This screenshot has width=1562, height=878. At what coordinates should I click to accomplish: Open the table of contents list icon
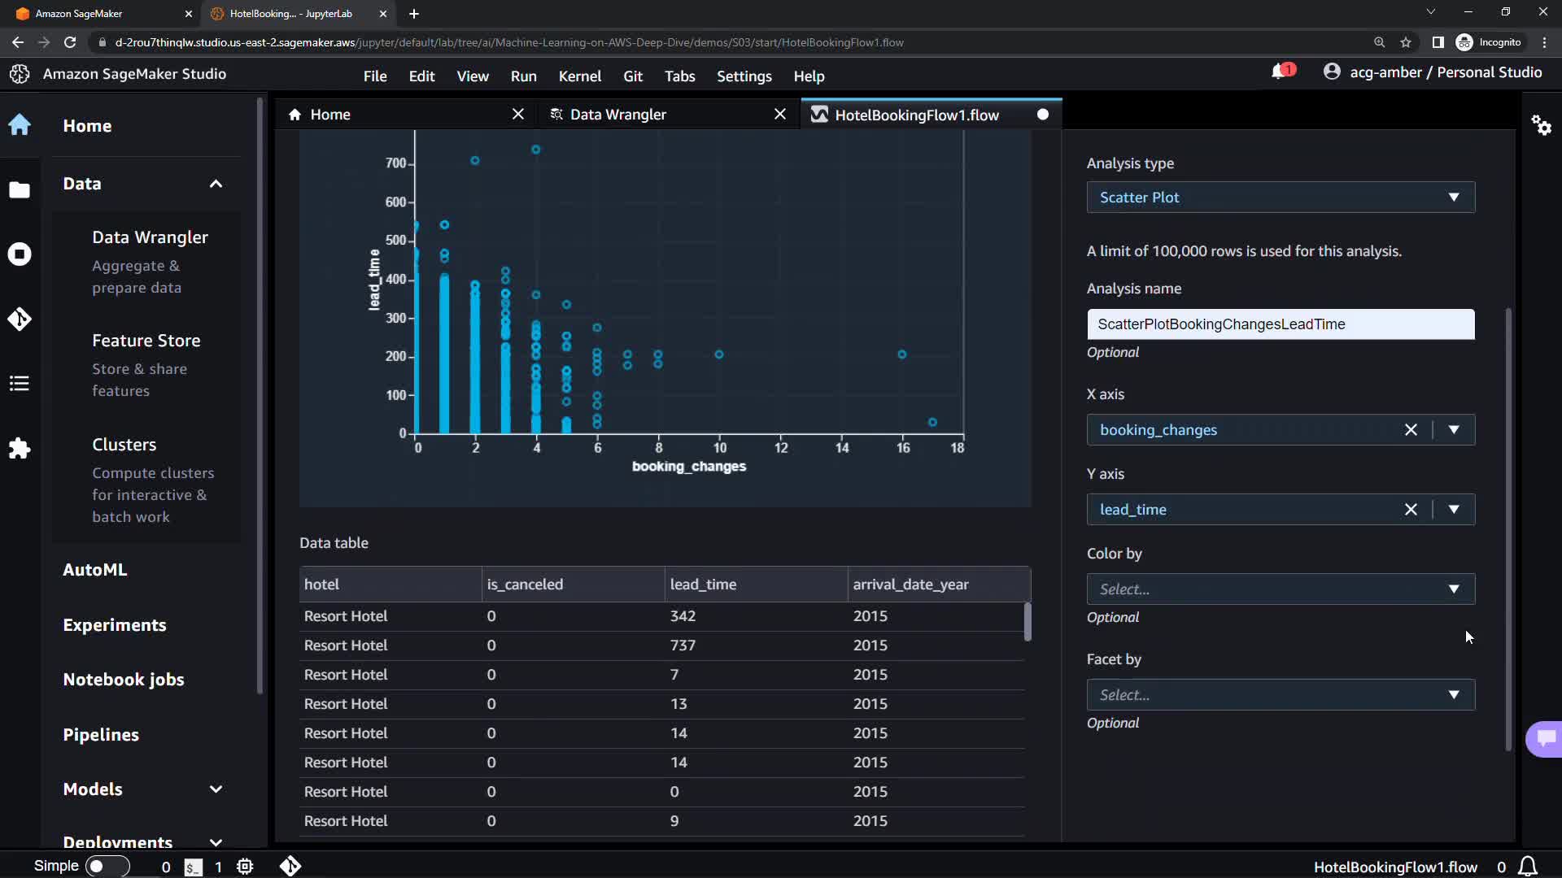tap(20, 383)
